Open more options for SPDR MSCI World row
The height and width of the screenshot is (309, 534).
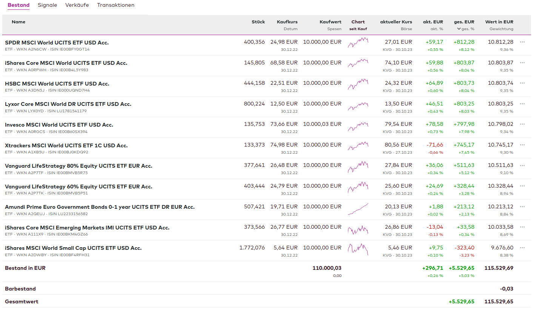[x=522, y=42]
